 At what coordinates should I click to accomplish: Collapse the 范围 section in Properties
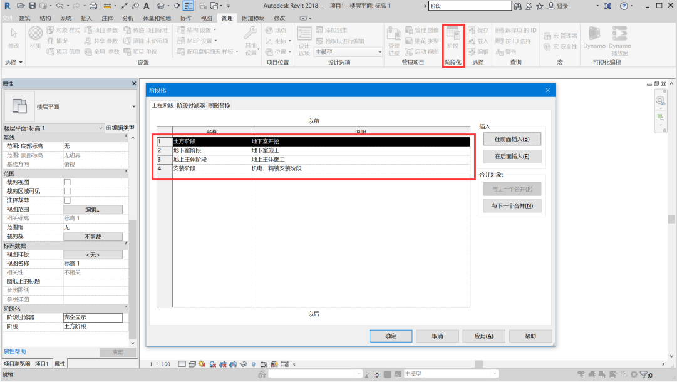(126, 173)
